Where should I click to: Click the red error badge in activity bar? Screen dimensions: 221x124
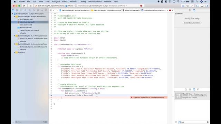(x=142, y=6)
